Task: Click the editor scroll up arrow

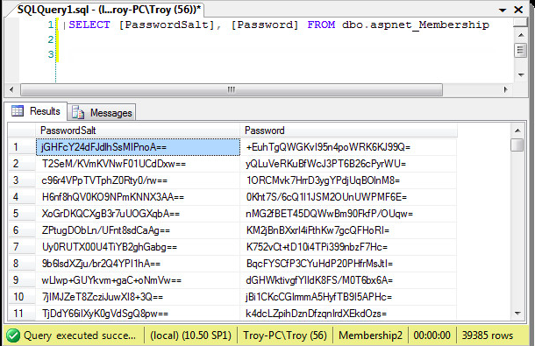Action: 521,35
